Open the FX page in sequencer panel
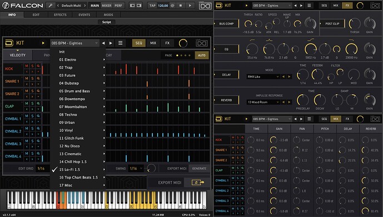 (x=167, y=43)
